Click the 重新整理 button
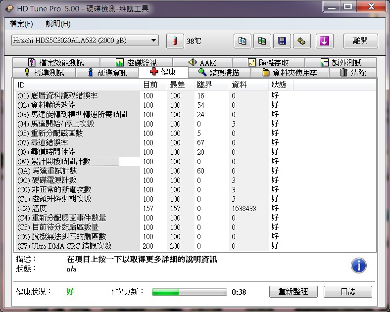This screenshot has width=390, height=312. pyautogui.click(x=293, y=292)
